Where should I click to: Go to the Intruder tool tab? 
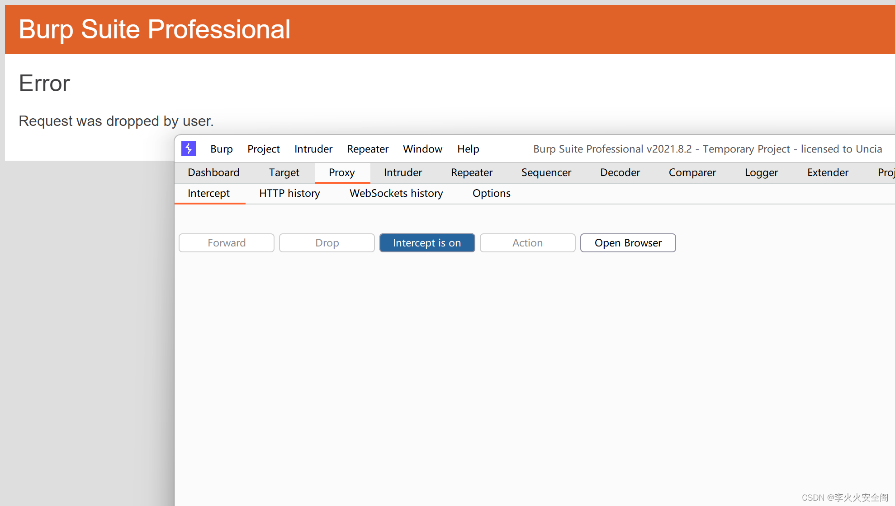(403, 172)
